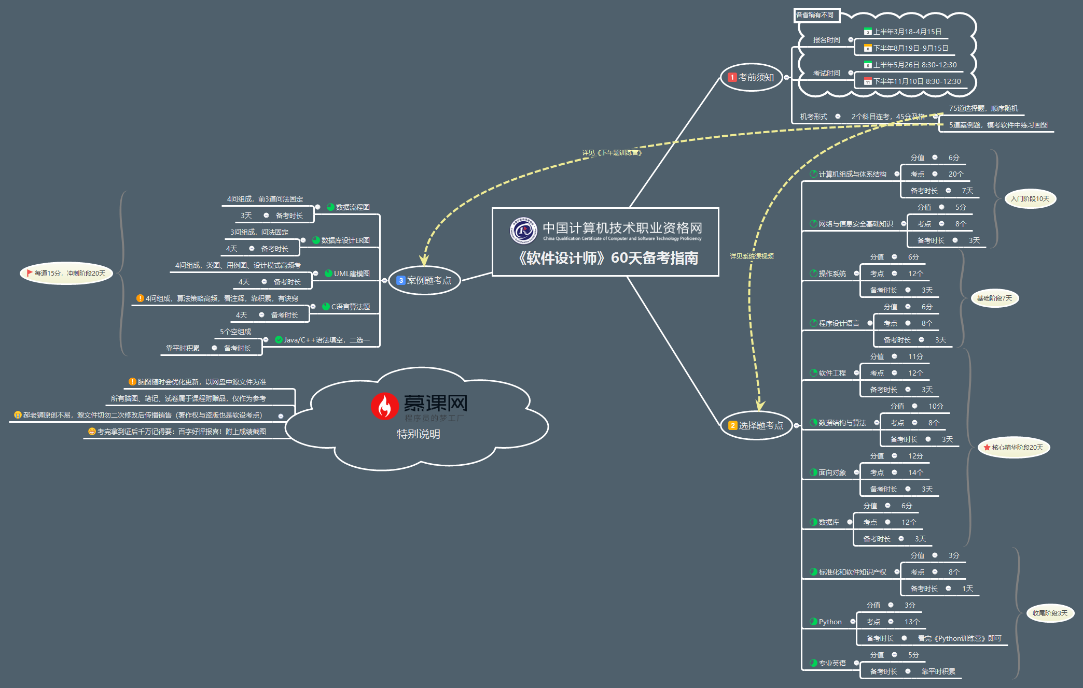Image resolution: width=1083 pixels, height=688 pixels.
Task: Select the 网络与信息安全基础知识 topic
Action: click(856, 224)
